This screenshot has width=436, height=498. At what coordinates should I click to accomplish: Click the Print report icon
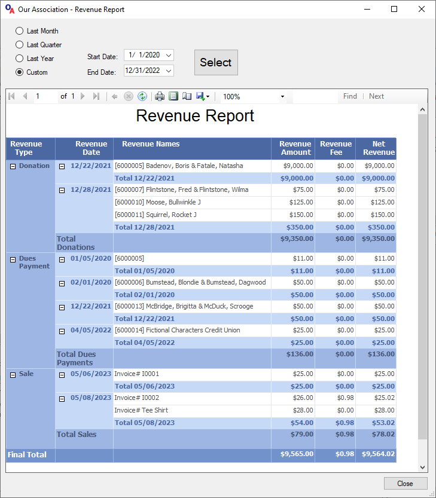[x=160, y=96]
